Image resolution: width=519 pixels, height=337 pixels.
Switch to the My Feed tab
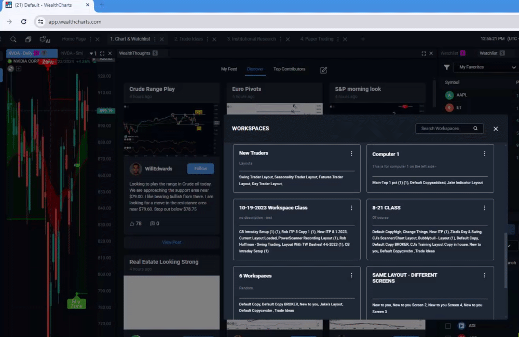229,69
